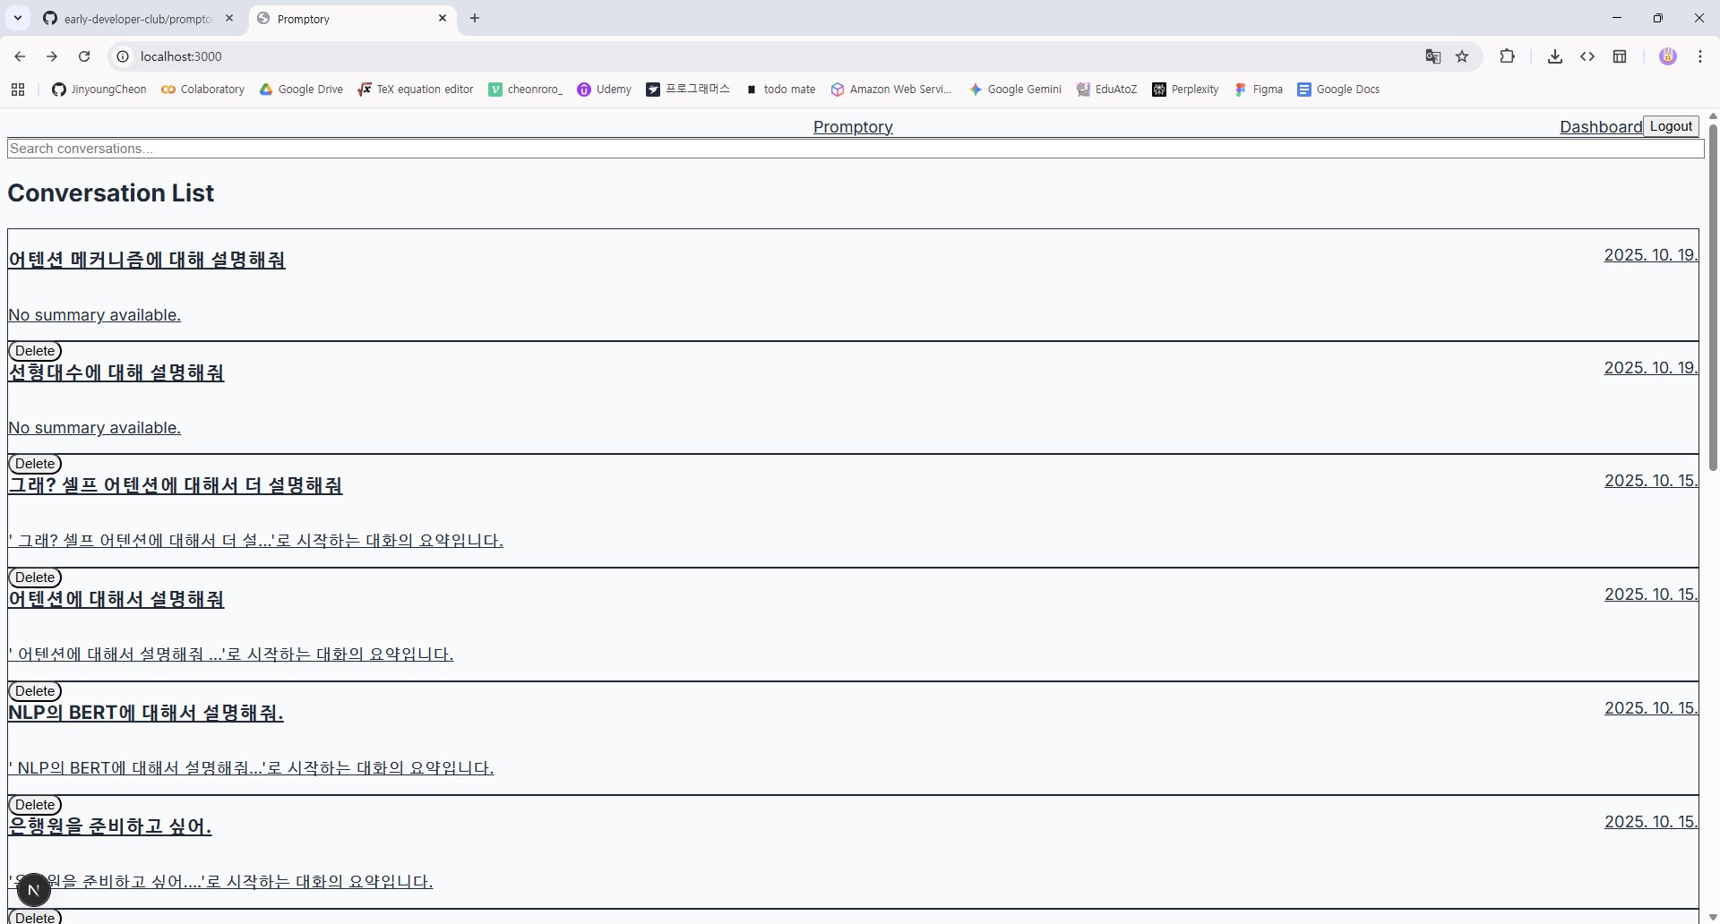Open Udemy bookmark

point(605,90)
